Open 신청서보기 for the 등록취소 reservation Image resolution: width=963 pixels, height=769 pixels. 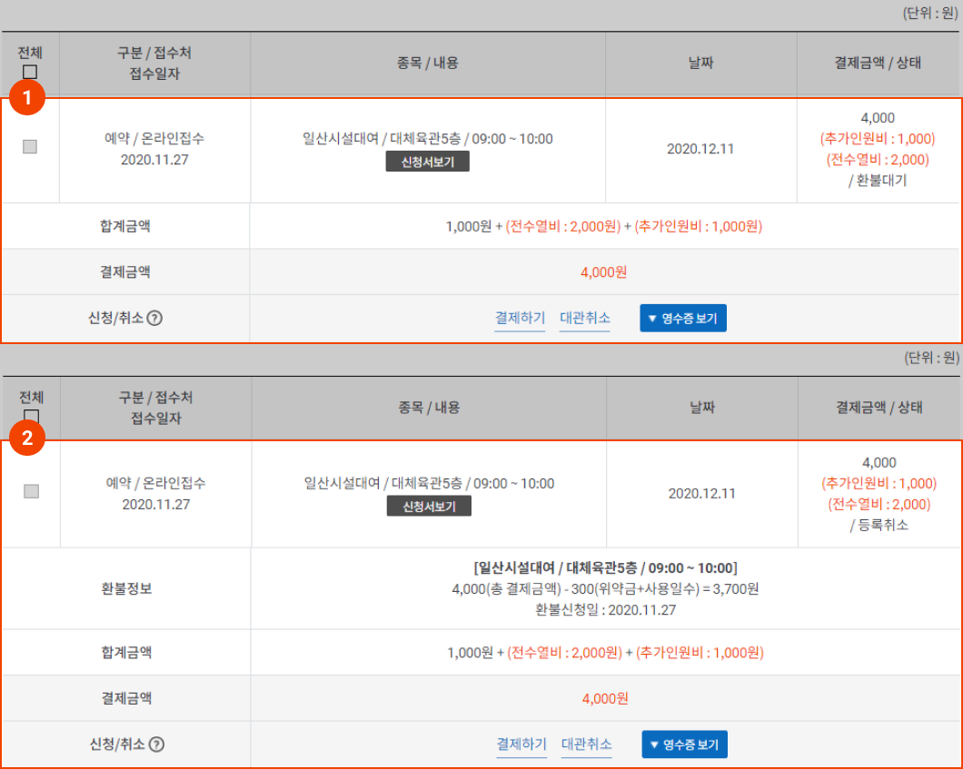(x=429, y=507)
